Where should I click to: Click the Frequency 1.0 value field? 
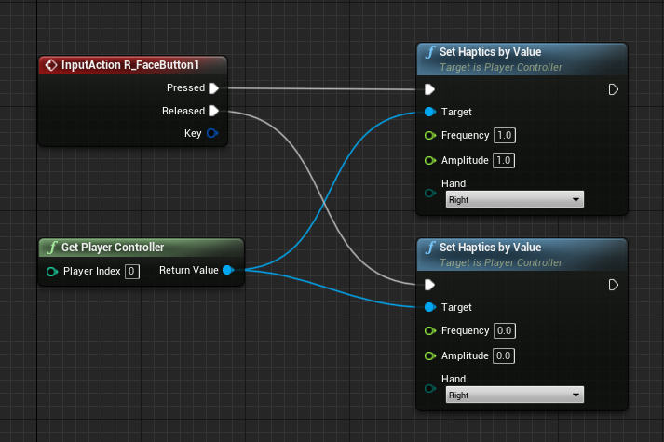pyautogui.click(x=505, y=136)
